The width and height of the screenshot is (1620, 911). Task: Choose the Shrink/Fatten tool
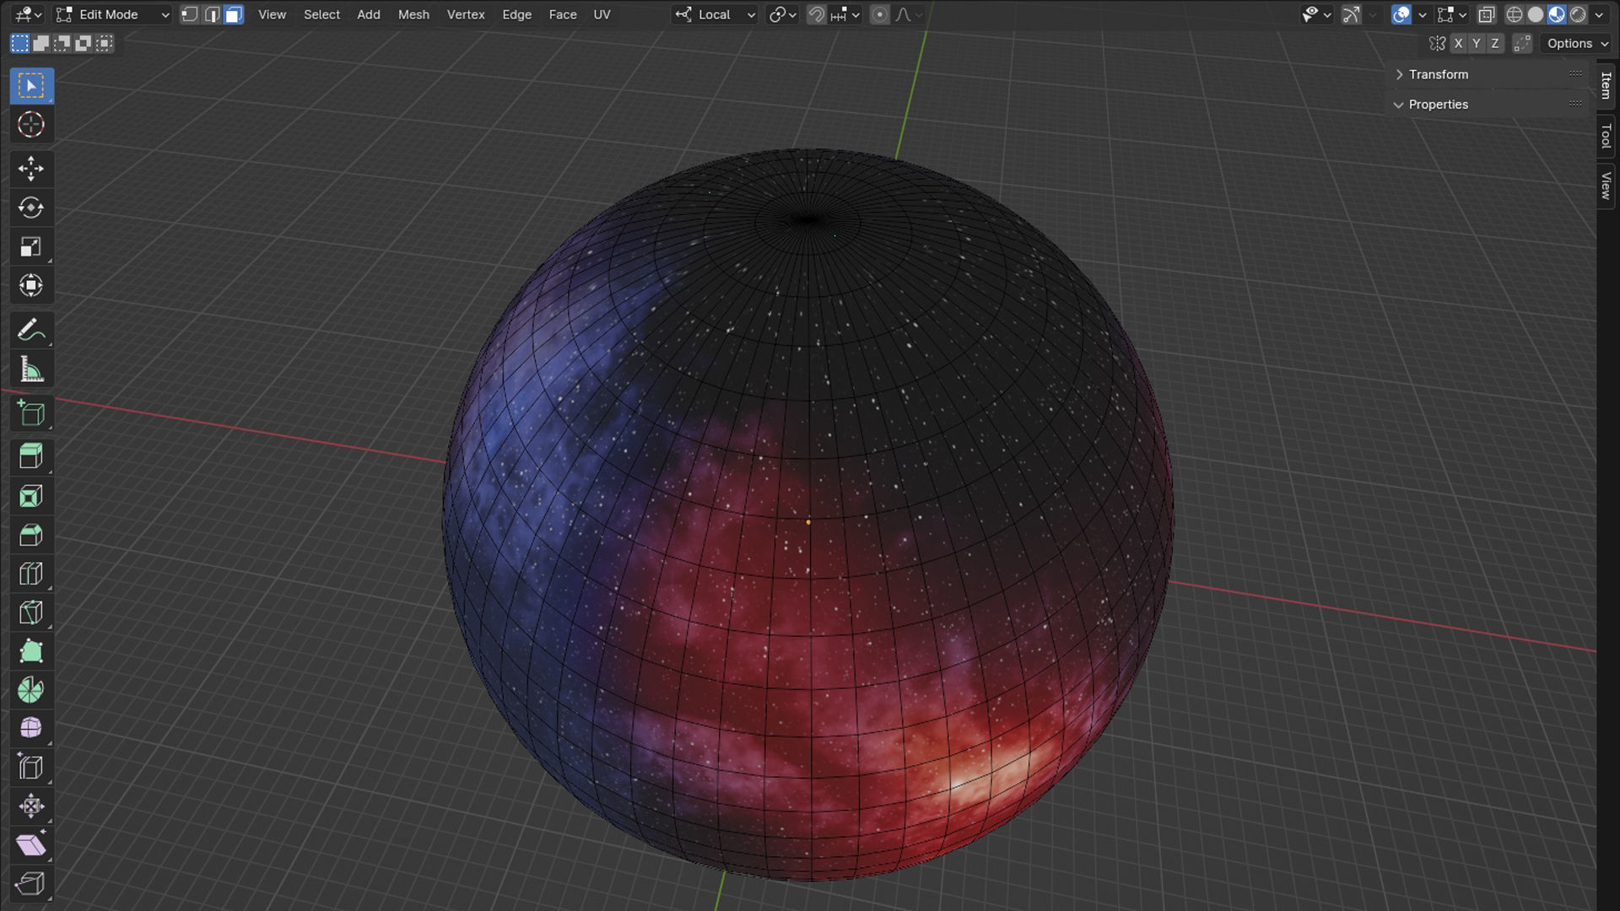pyautogui.click(x=31, y=806)
